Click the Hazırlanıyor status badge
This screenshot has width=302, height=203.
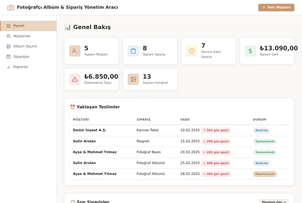pyautogui.click(x=265, y=174)
